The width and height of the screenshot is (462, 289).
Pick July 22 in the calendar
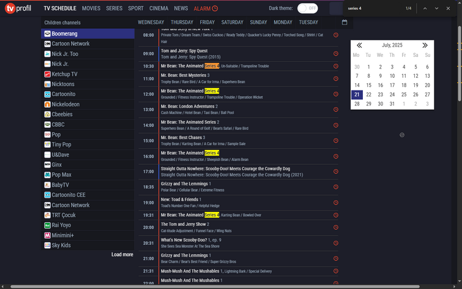368,95
